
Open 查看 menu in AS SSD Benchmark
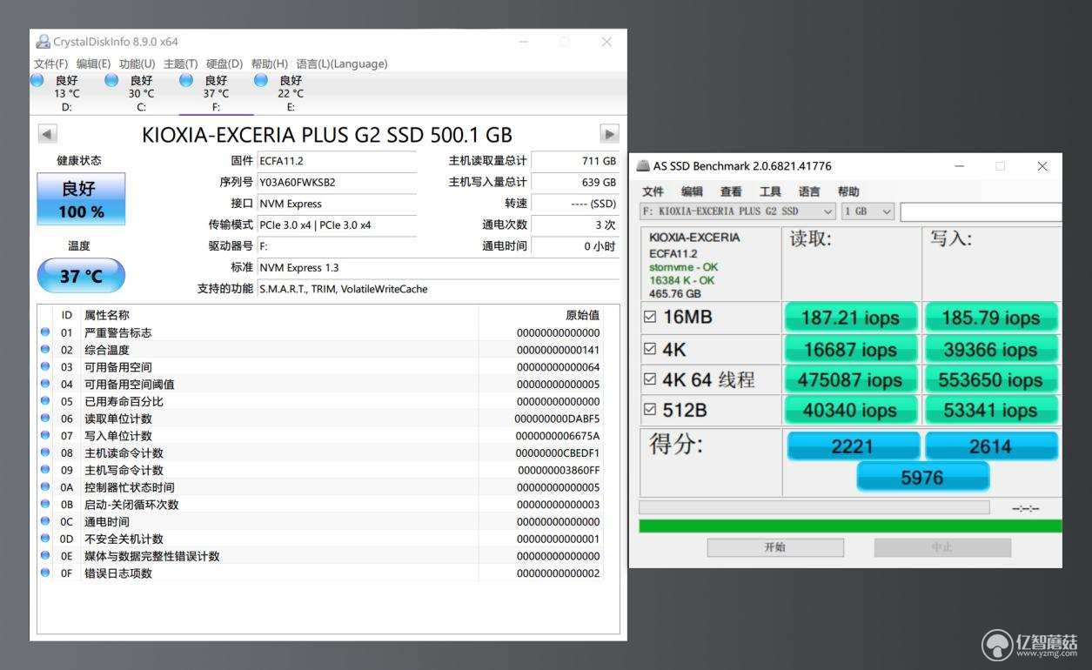(x=731, y=191)
